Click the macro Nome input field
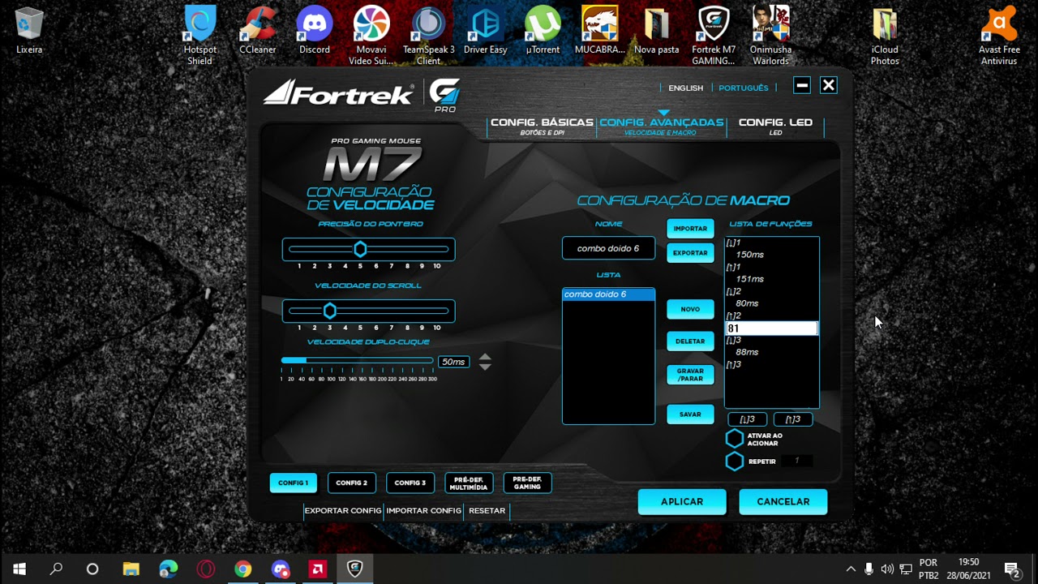 [608, 248]
